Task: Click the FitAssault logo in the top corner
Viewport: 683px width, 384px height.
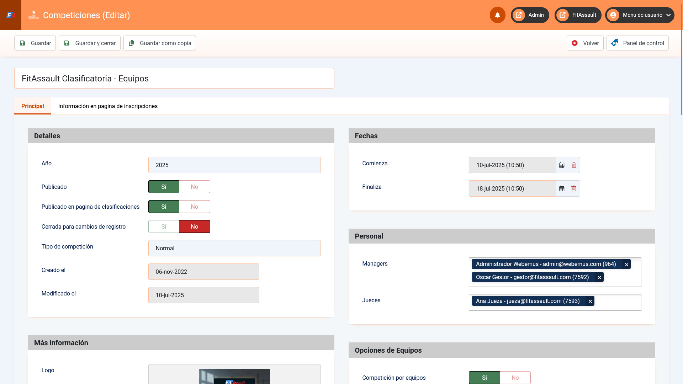Action: point(11,15)
